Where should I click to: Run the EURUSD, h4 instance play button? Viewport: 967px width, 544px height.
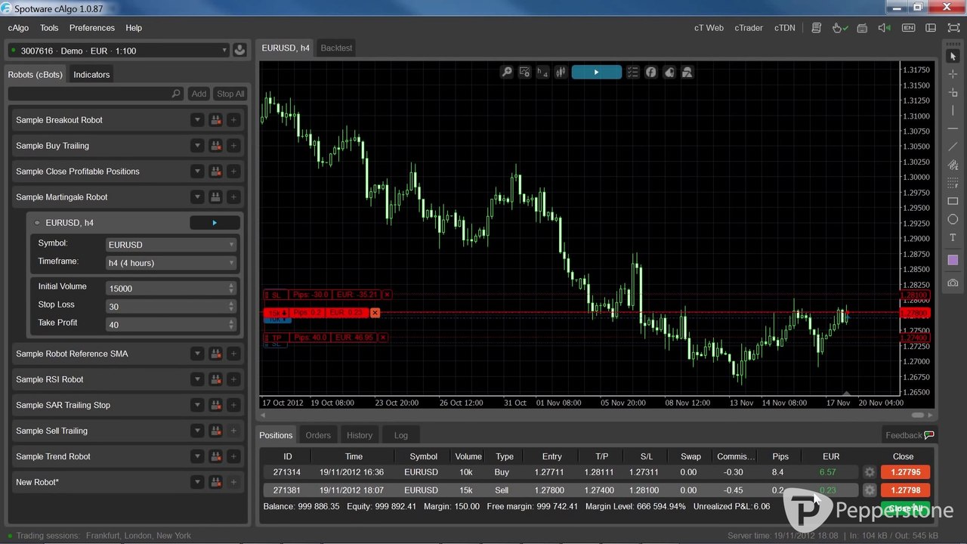(215, 223)
